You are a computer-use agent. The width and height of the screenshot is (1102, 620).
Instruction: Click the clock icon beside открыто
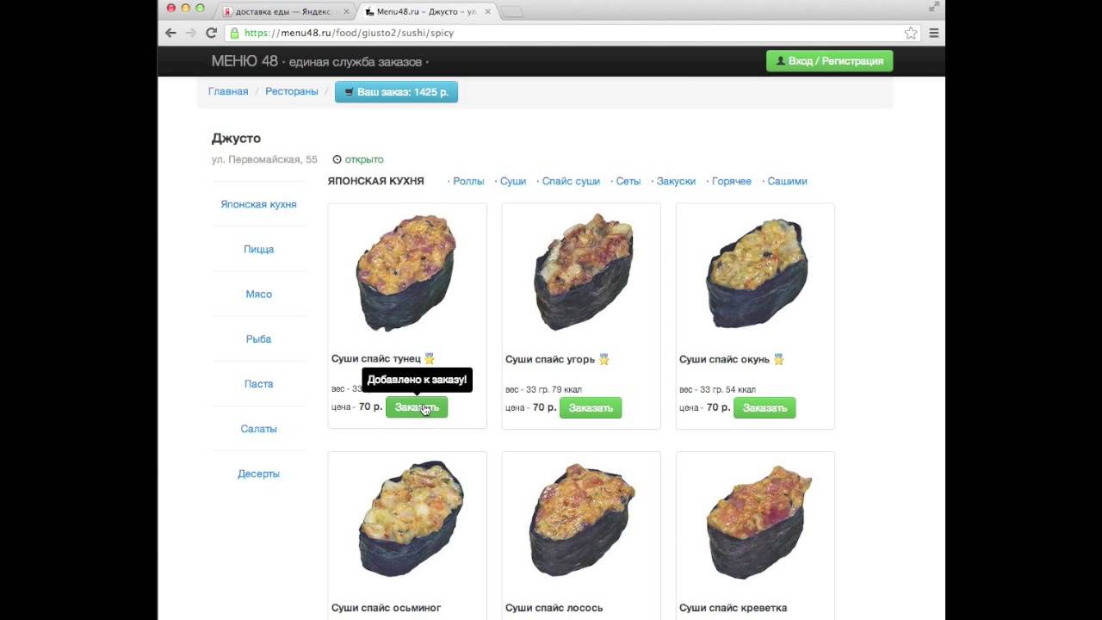click(x=337, y=159)
